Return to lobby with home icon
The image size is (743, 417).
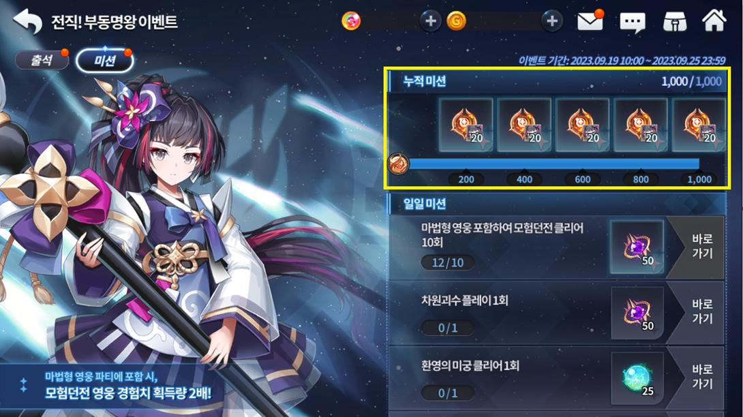click(714, 20)
